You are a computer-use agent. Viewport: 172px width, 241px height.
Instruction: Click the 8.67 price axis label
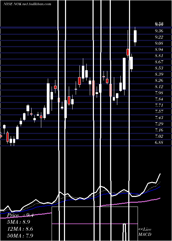pos(159,62)
